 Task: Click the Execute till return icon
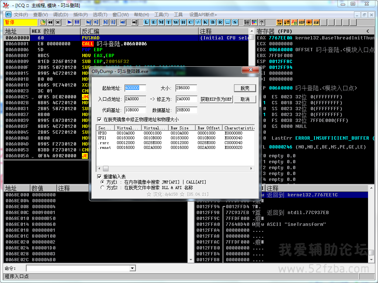coord(123,22)
